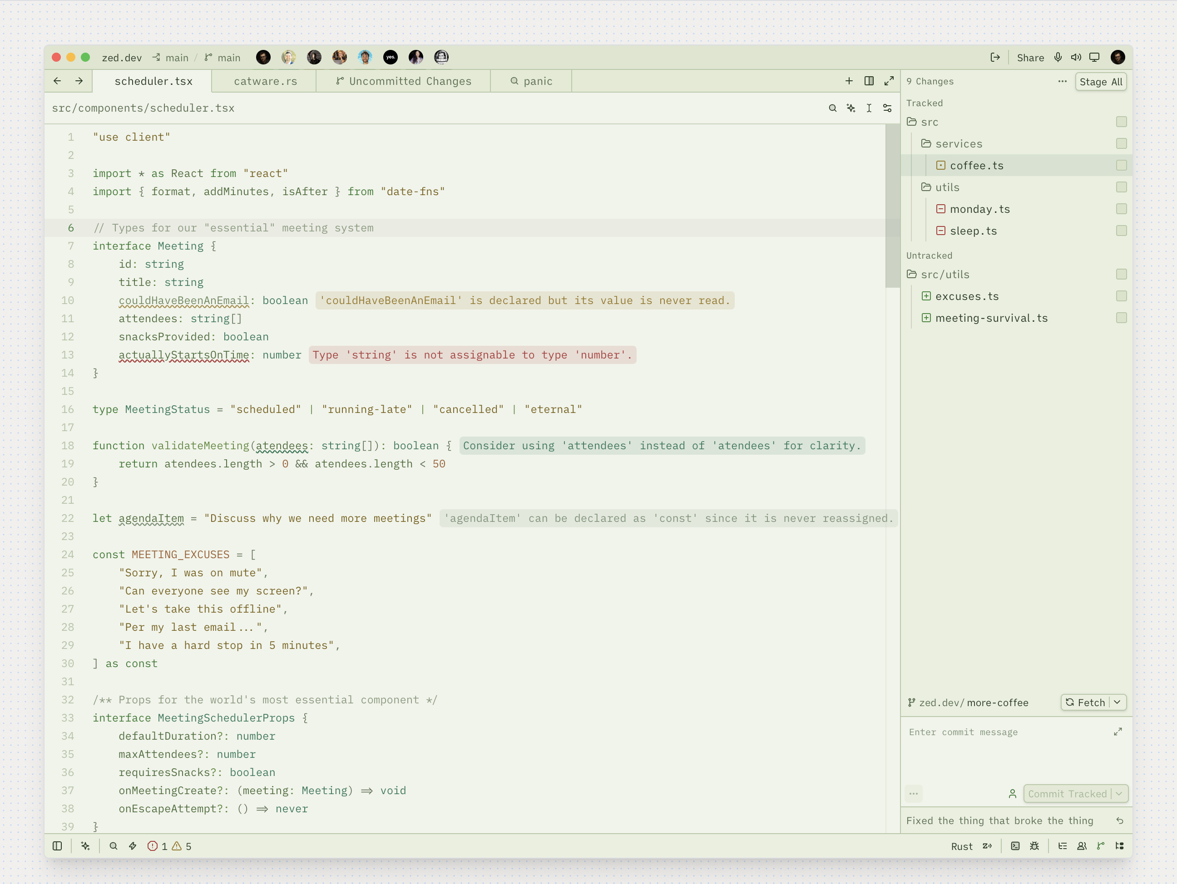Screen dimensions: 1177x884
Task: Click the screen share monitor icon
Action: [x=1094, y=58]
